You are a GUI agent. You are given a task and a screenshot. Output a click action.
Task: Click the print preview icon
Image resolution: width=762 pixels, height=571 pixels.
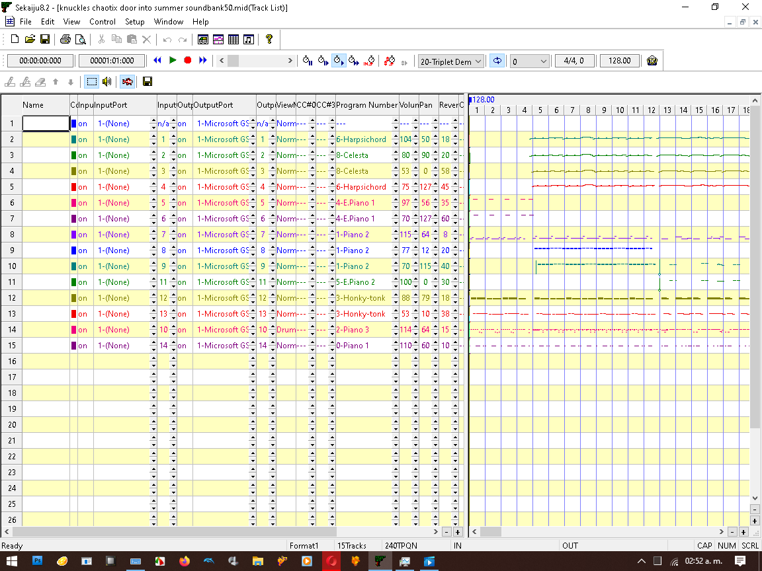click(x=80, y=40)
